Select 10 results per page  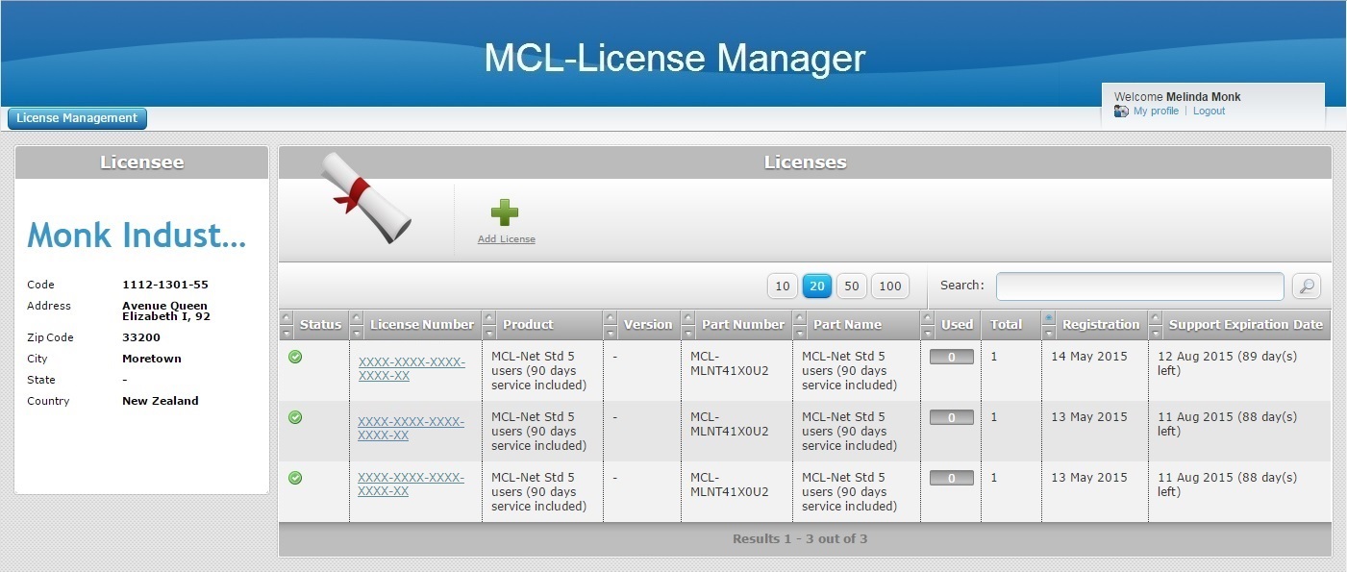[782, 286]
